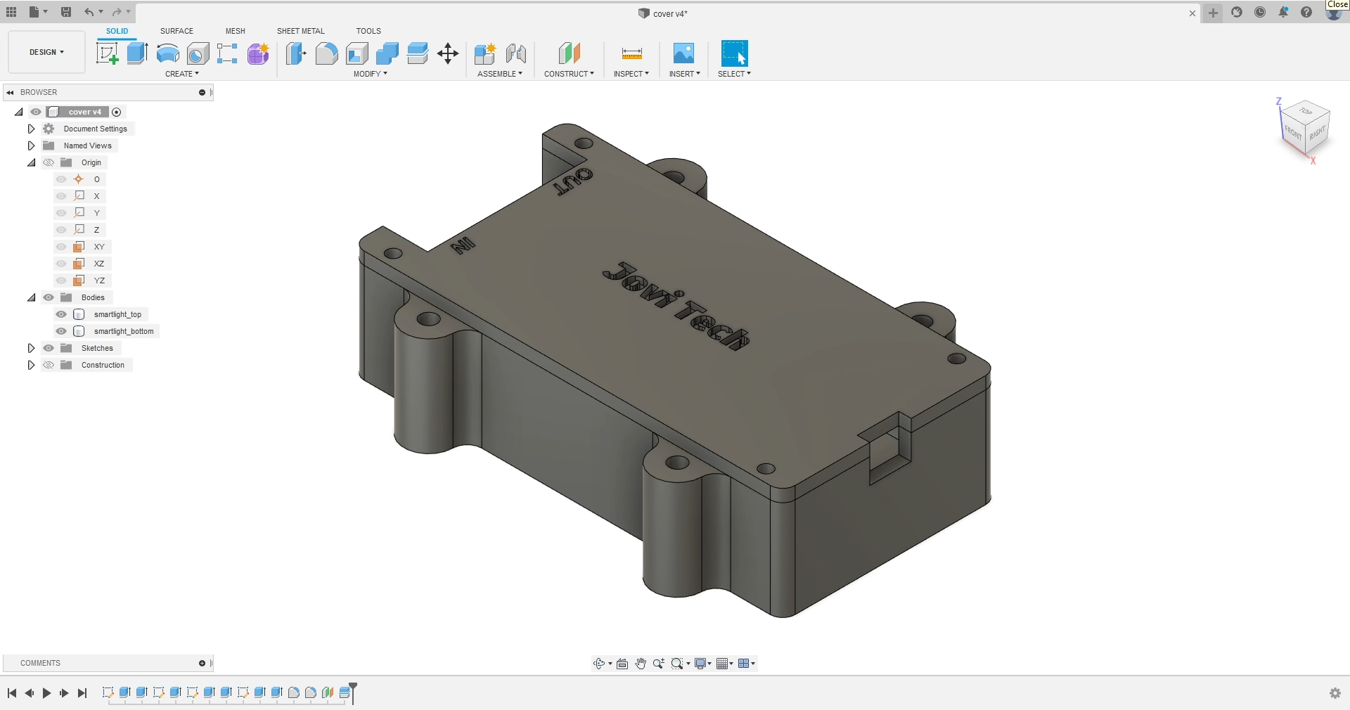Click the Measure icon
The image size is (1350, 710).
tap(631, 53)
